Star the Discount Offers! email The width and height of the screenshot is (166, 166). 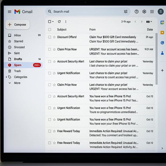pos(54,37)
